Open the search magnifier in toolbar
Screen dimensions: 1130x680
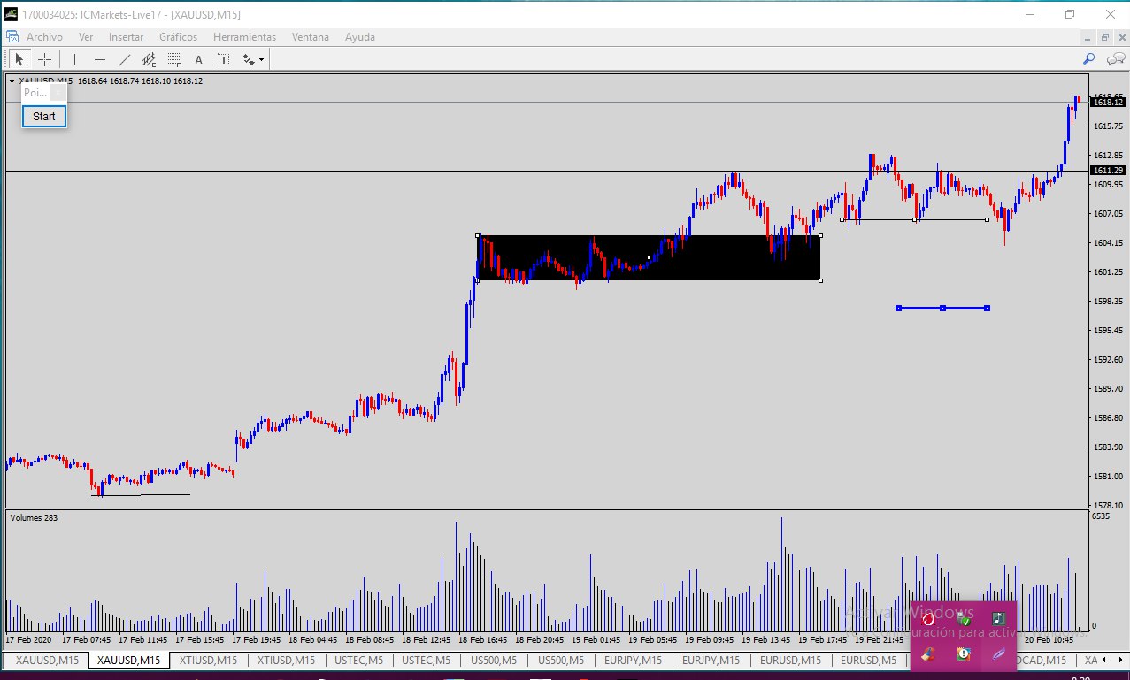tap(1089, 59)
